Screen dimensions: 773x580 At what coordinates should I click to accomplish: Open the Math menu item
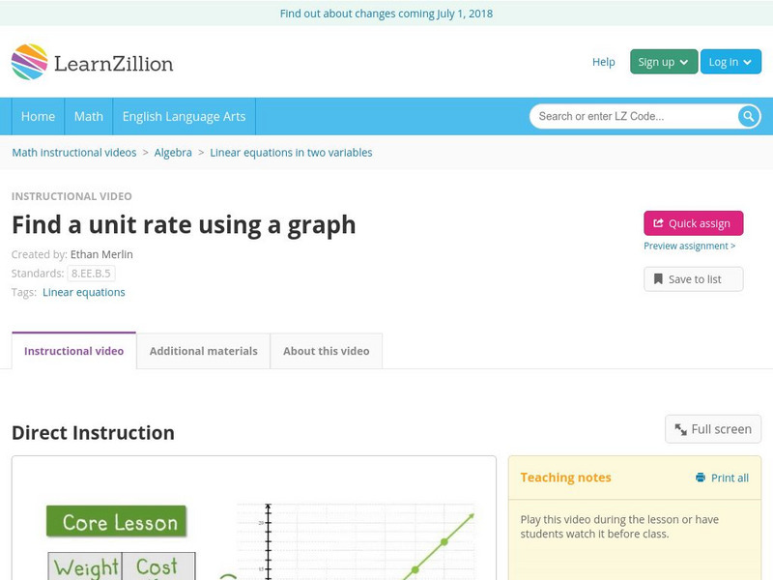(x=89, y=116)
